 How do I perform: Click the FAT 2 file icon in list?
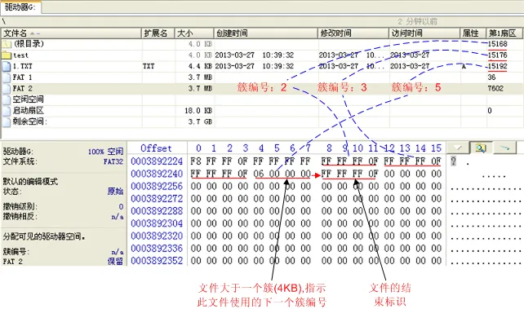point(7,88)
